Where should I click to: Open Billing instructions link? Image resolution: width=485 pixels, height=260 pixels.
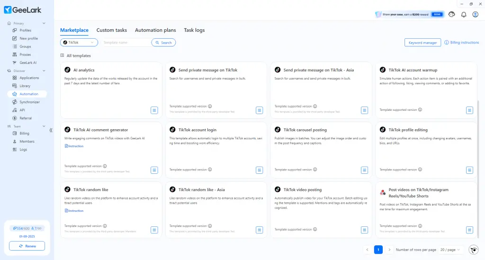[464, 42]
